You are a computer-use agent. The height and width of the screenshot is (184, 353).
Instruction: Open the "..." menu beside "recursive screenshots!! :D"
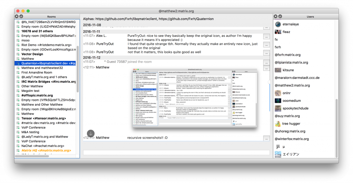266,138
